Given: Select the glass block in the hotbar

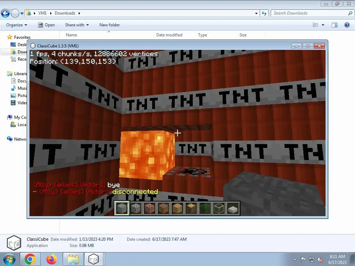Looking at the screenshot, I should [x=219, y=208].
